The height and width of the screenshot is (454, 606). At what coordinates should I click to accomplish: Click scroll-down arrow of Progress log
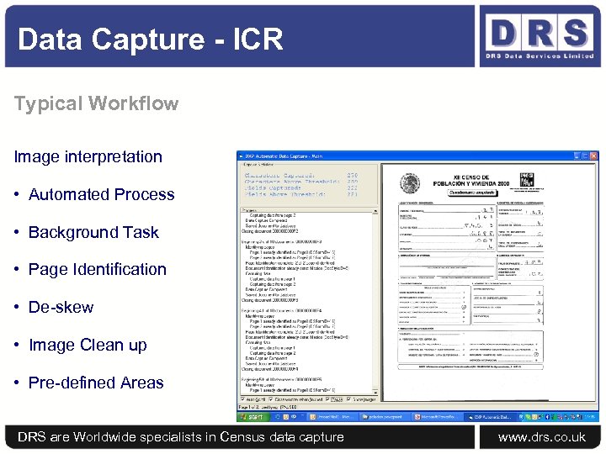click(375, 392)
